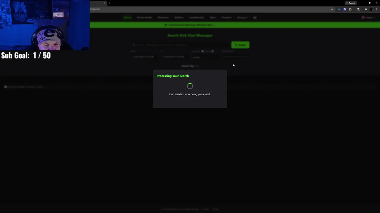Viewport: 380px width, 213px height.
Task: Open the Search tab in site navigation
Action: point(127,17)
